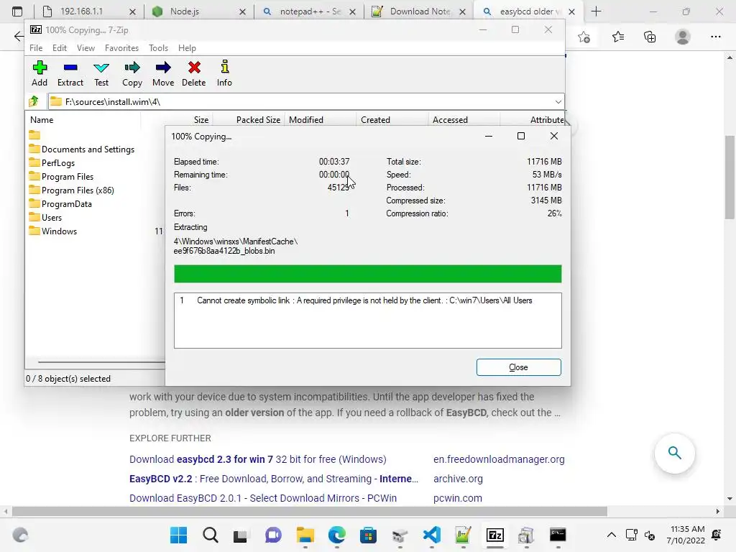Switch to the Download Notepad++ tab
Screen dimensions: 736x552
pyautogui.click(x=420, y=11)
